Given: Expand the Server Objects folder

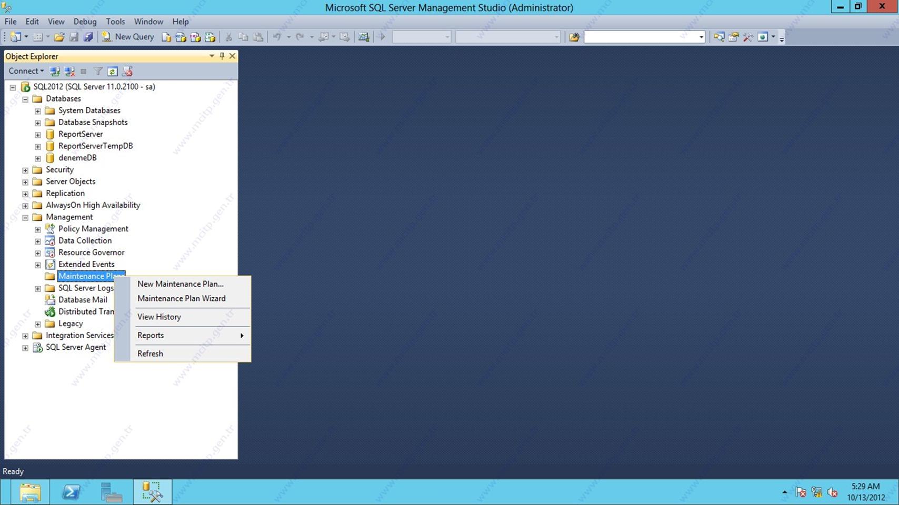Looking at the screenshot, I should coord(25,182).
